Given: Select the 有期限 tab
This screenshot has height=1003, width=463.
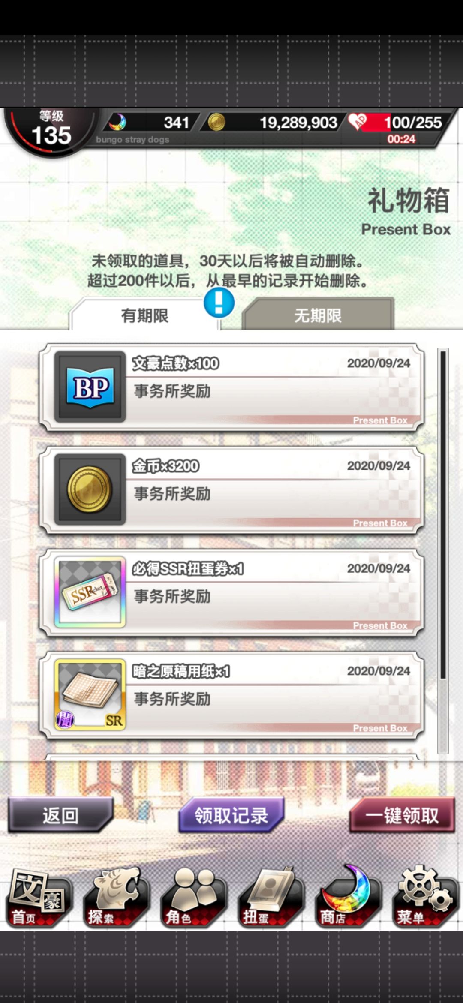Looking at the screenshot, I should (x=144, y=315).
